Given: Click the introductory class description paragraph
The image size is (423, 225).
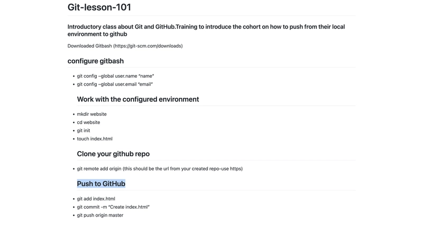Looking at the screenshot, I should tap(206, 31).
